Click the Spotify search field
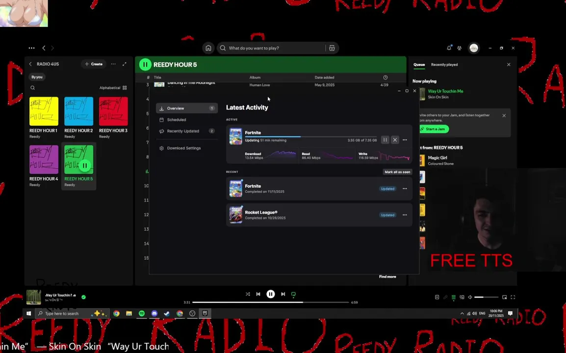This screenshot has height=353, width=566. pos(271,48)
